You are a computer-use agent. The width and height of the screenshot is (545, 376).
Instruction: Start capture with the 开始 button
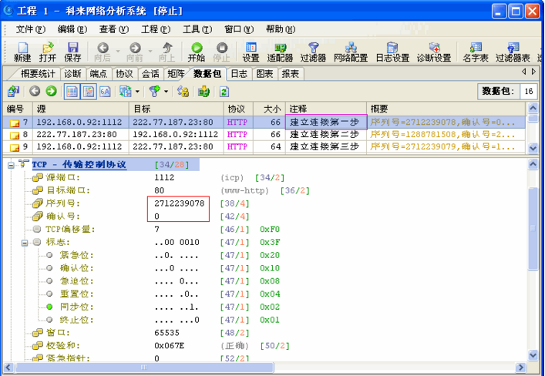197,52
